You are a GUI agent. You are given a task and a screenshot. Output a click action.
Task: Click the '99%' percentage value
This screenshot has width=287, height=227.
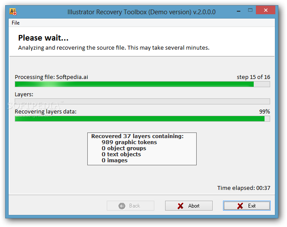tap(265, 111)
